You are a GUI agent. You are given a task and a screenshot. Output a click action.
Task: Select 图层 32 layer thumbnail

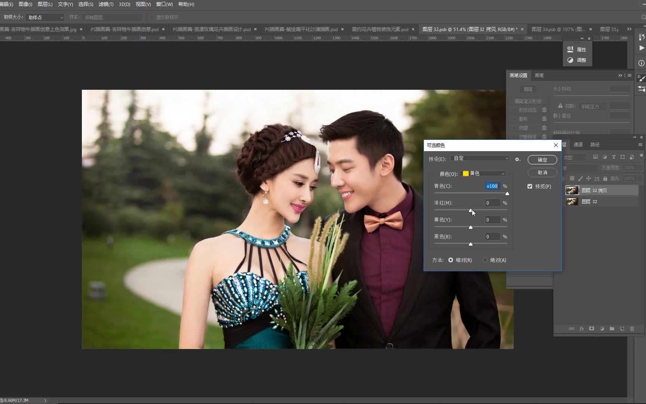tap(572, 202)
